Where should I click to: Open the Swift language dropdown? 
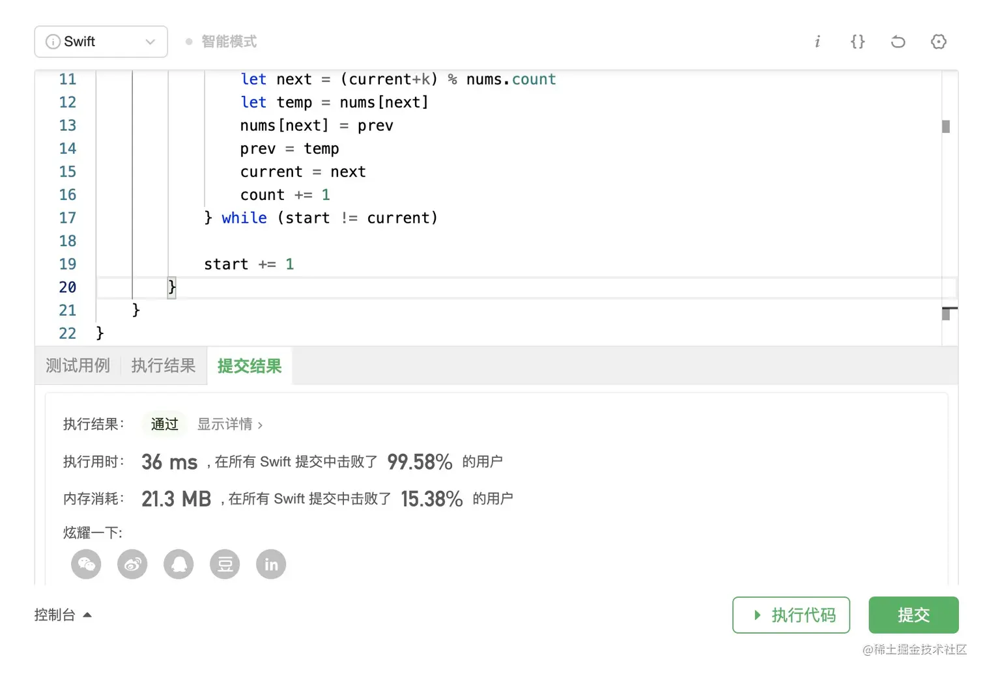(101, 42)
